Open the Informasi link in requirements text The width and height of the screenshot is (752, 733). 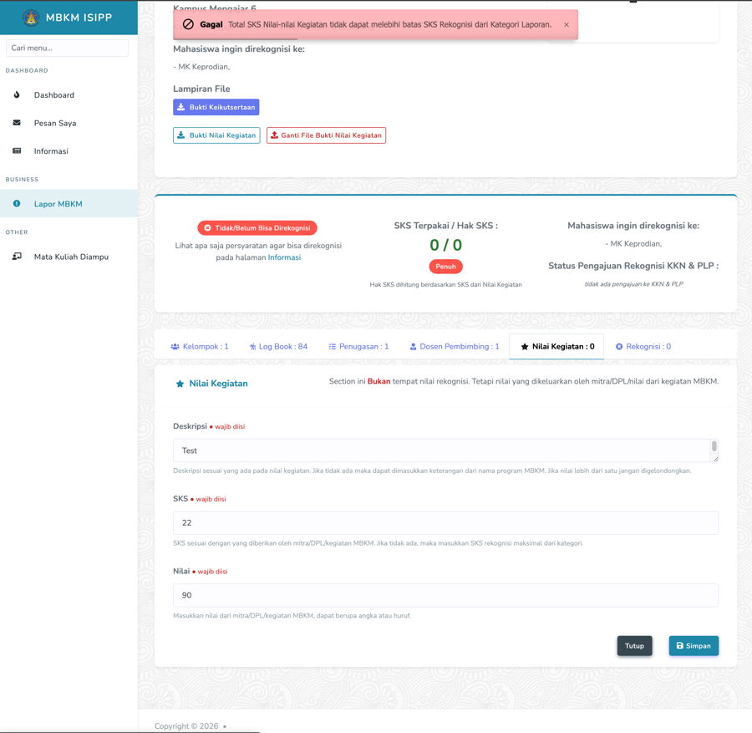click(284, 257)
